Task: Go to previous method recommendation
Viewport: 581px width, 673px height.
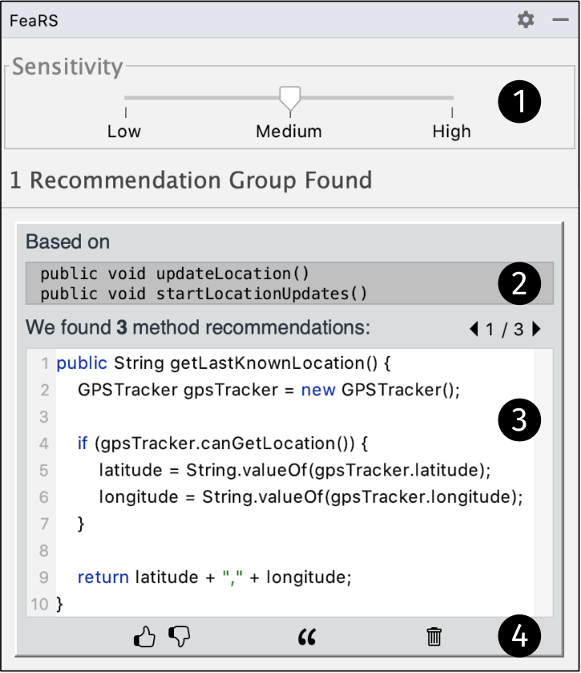Action: 474,329
